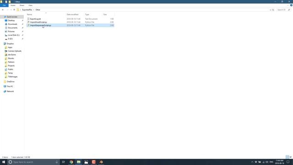The height and width of the screenshot is (165, 293).
Task: Sort by the Name column header
Action: tap(29, 14)
